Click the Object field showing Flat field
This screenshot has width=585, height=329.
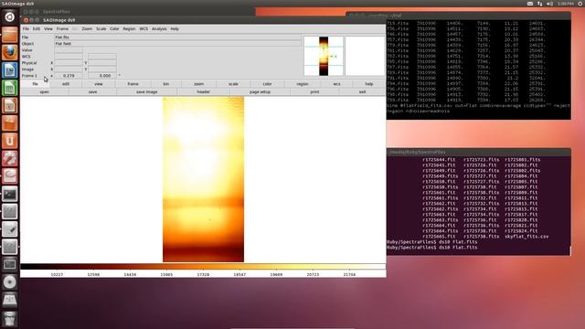click(177, 44)
